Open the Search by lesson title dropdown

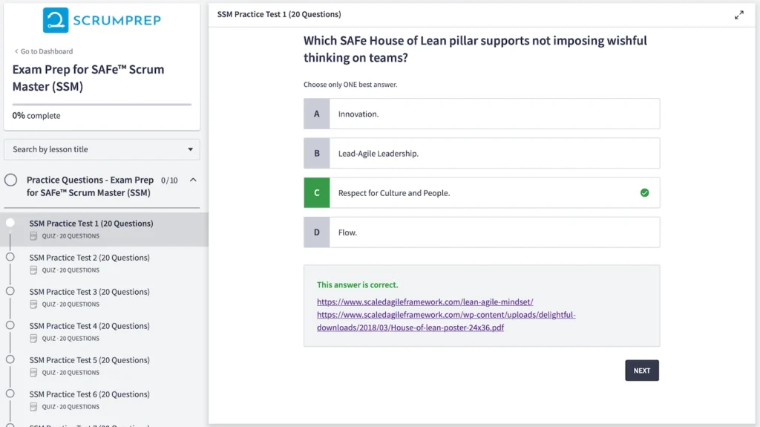point(102,149)
